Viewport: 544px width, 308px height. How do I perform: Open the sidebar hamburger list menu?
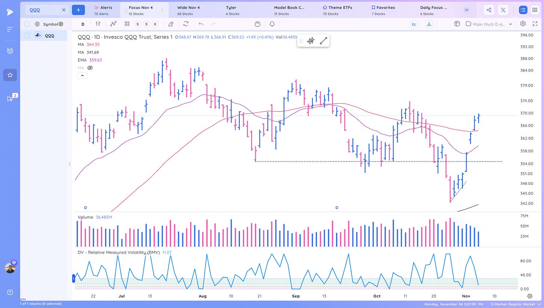10,29
